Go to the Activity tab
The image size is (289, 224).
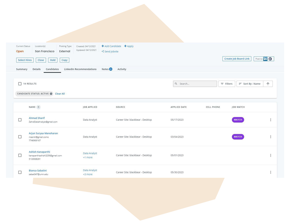point(122,69)
